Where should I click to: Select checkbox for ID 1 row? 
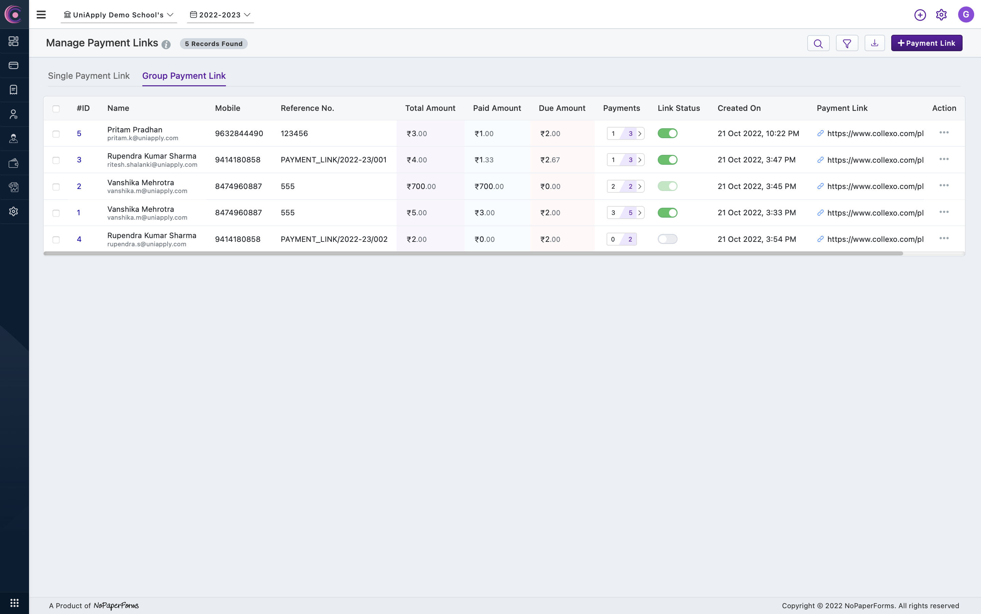coord(56,213)
